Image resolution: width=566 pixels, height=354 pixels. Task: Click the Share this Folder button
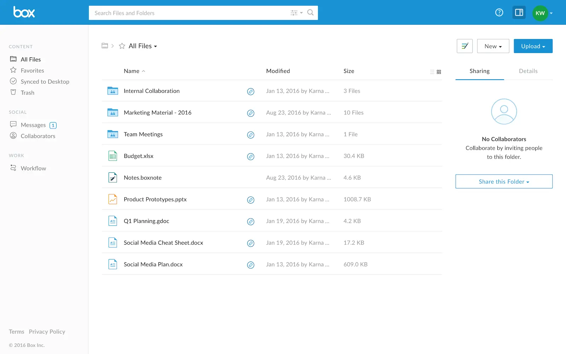tap(504, 181)
